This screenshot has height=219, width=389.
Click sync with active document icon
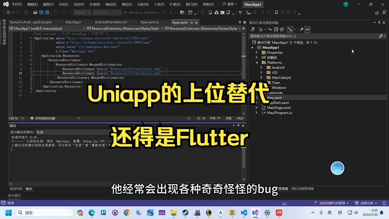pyautogui.click(x=270, y=30)
